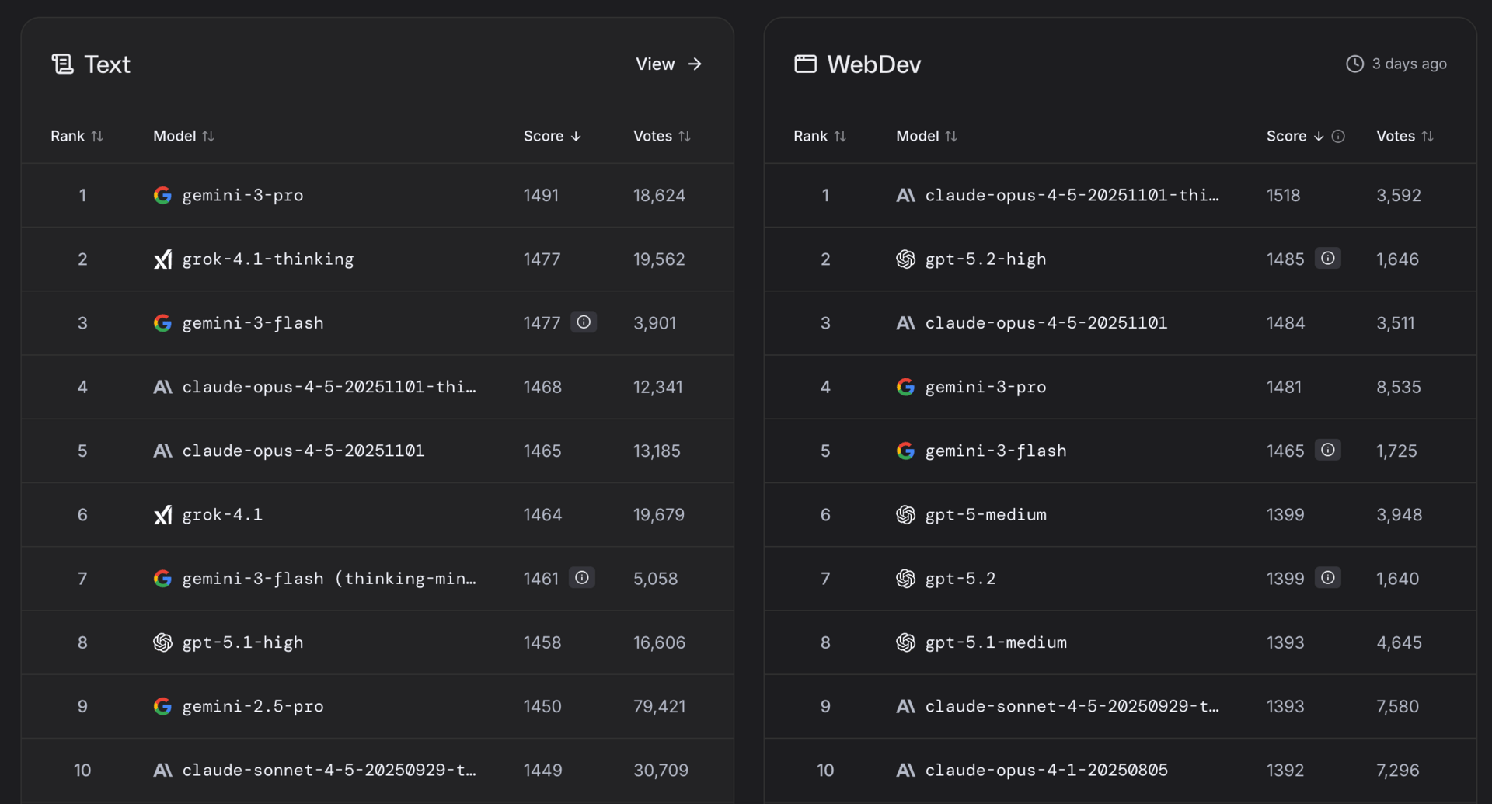Select gemini-3-pro model name in WebDev table
The image size is (1492, 804).
[985, 387]
